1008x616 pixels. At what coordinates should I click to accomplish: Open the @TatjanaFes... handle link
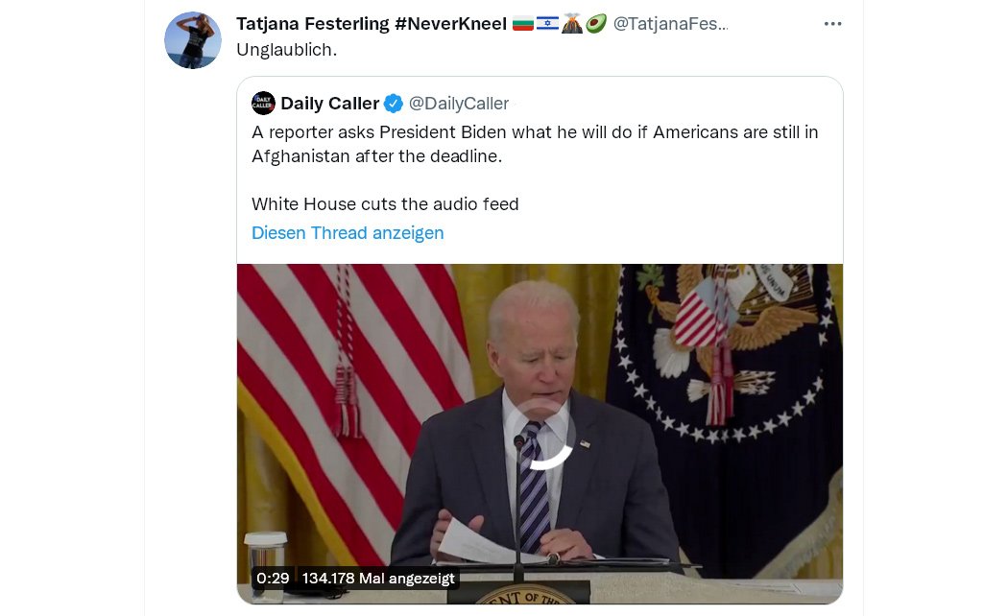(670, 24)
